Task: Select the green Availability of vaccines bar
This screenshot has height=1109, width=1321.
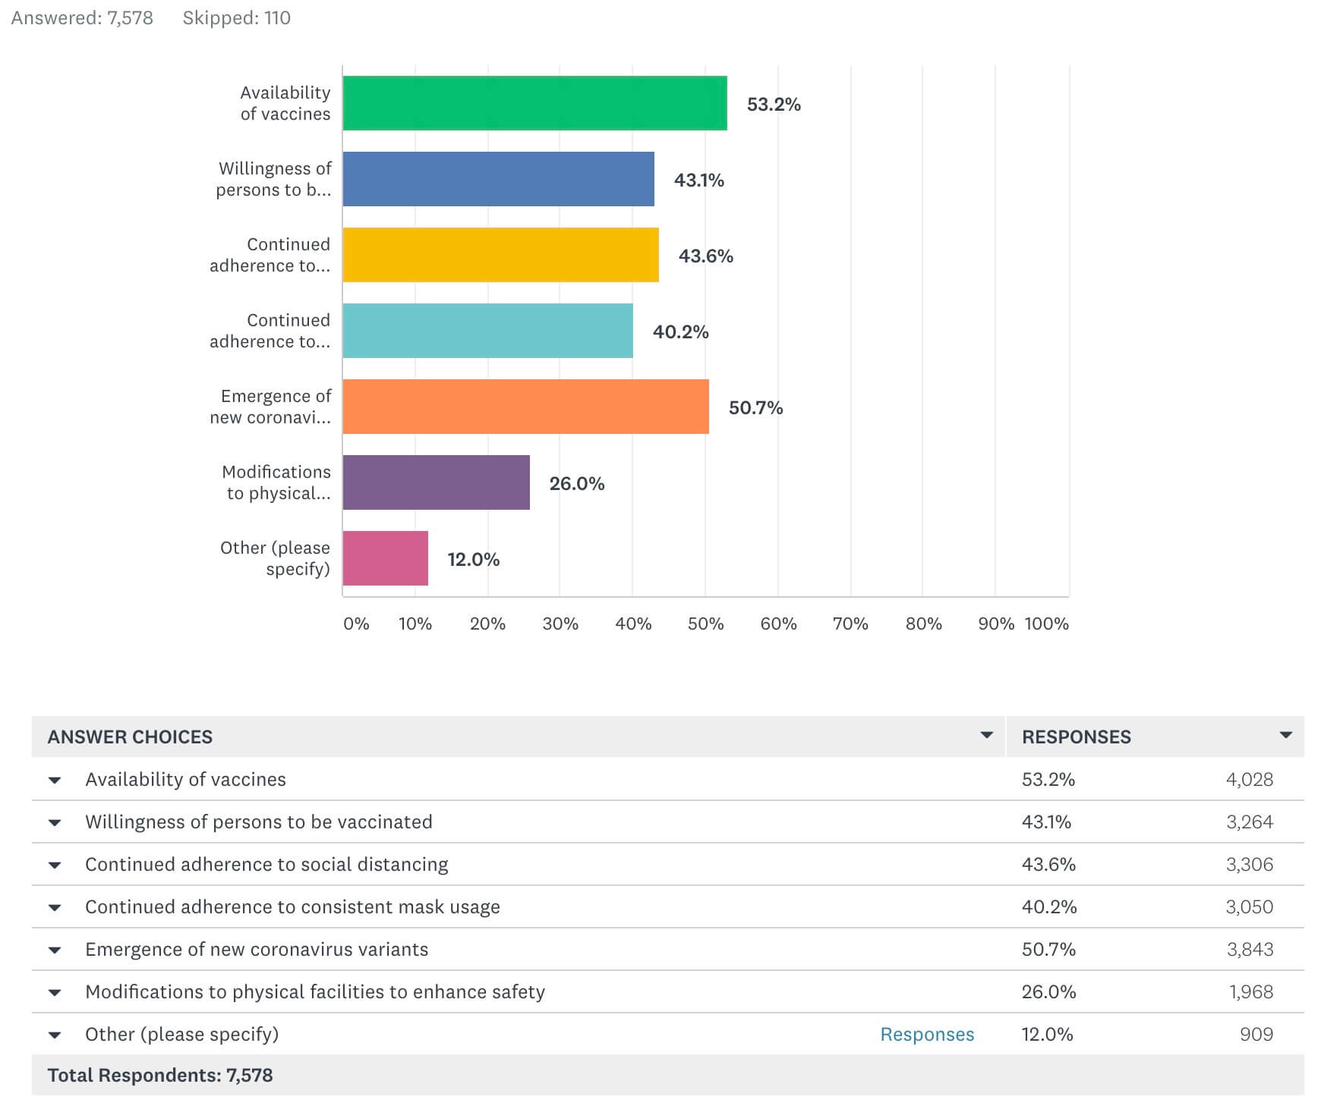Action: 535,103
